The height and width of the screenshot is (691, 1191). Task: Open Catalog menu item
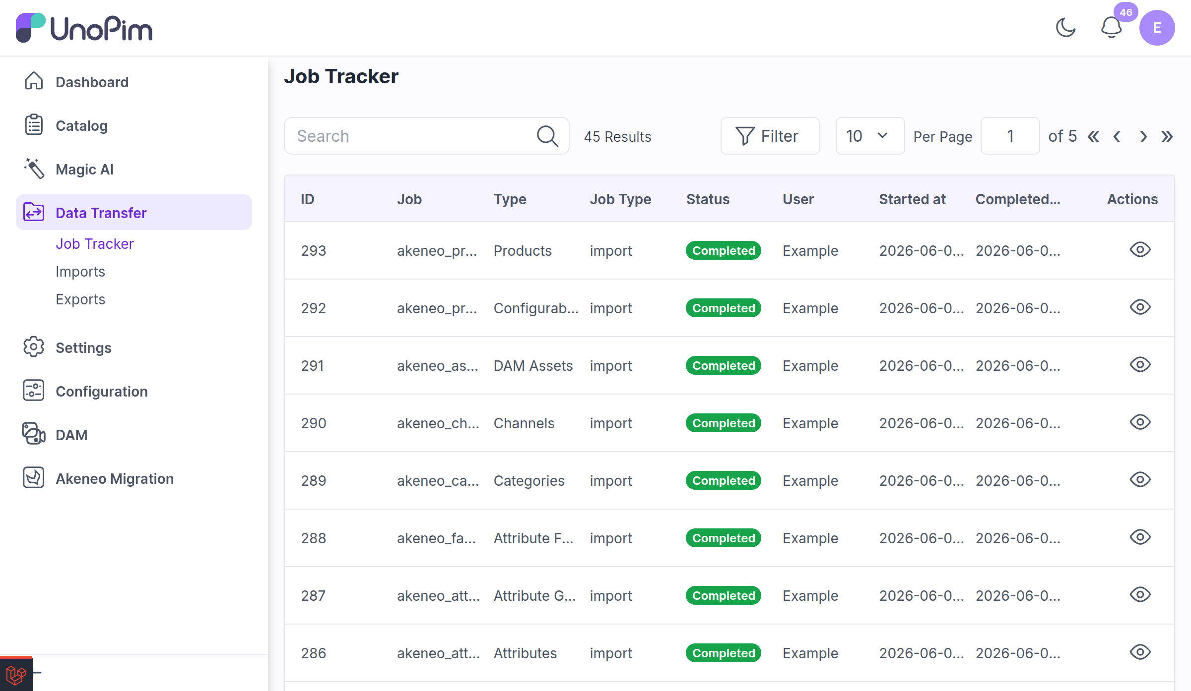point(134,125)
